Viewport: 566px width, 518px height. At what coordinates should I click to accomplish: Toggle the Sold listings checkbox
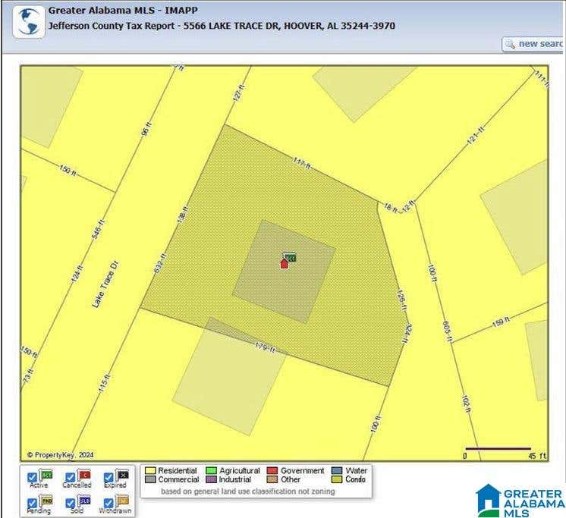pos(70,503)
